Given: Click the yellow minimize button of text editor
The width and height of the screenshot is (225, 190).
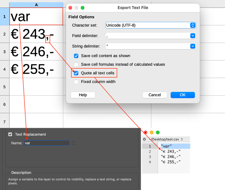Looking at the screenshot, I should tap(152, 132).
